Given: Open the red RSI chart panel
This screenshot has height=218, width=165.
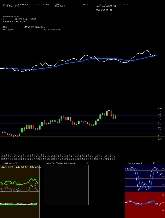Looking at the screenshot, I should click(145, 205).
